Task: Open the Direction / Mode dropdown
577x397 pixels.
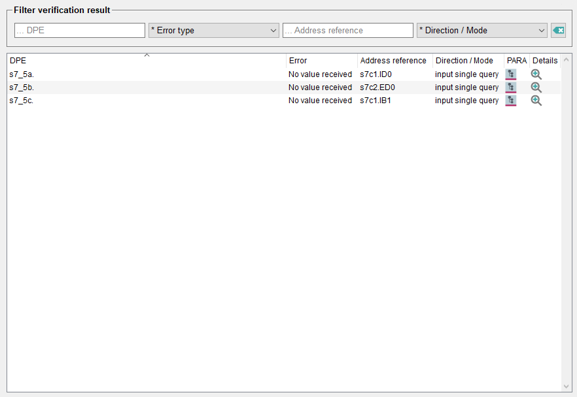Action: (x=481, y=31)
